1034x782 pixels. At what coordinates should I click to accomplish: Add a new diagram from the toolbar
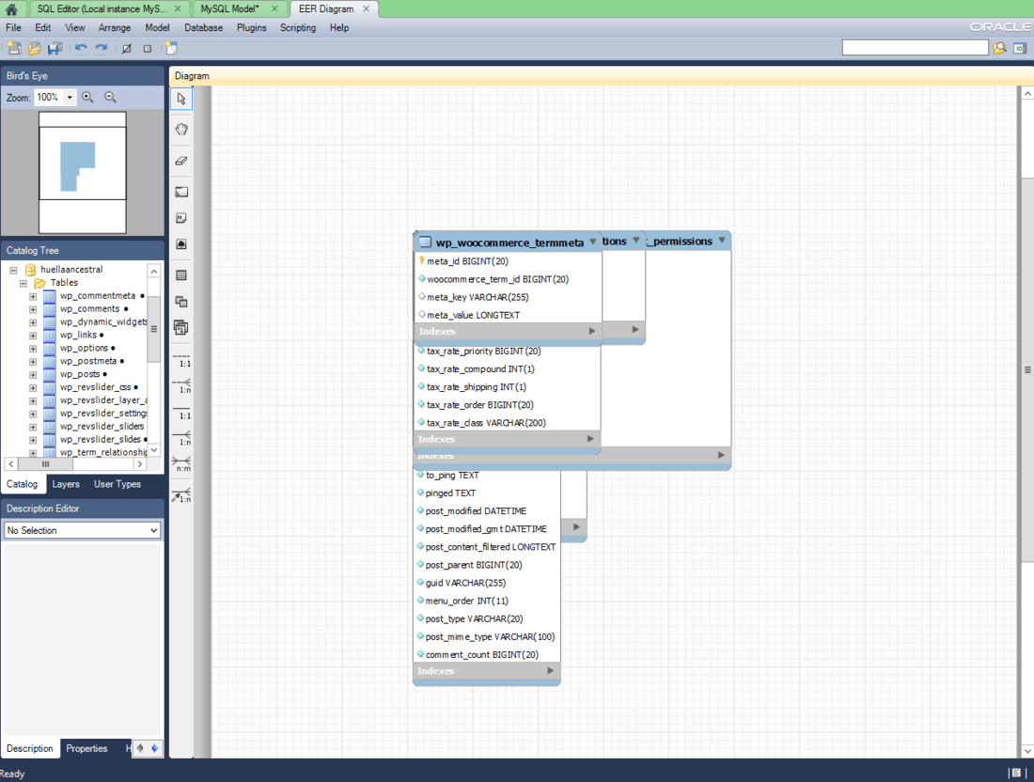(x=171, y=48)
